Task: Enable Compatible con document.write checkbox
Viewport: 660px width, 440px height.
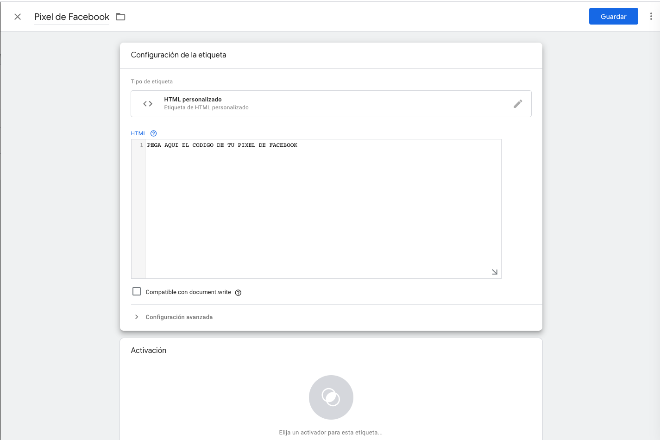Action: tap(137, 291)
